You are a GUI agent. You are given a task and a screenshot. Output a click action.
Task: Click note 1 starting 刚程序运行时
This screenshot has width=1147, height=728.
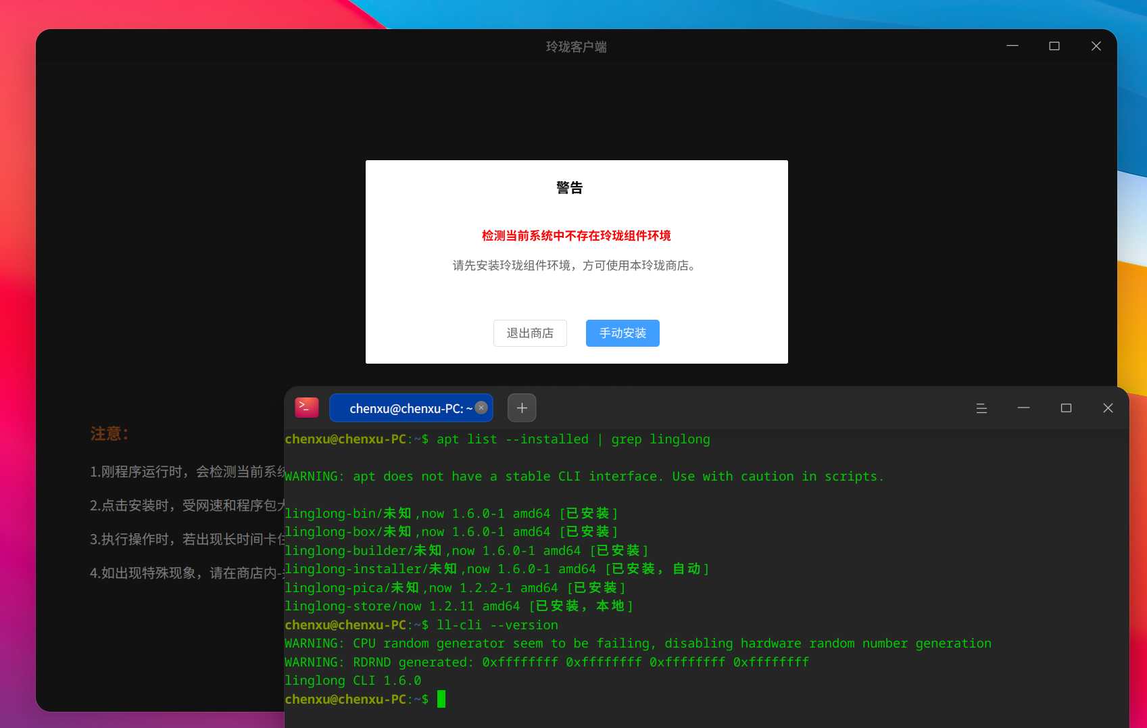point(187,472)
